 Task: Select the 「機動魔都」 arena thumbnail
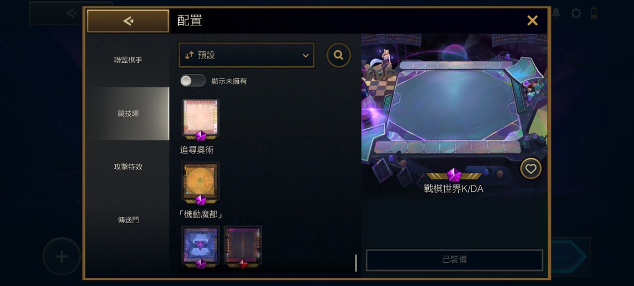(201, 183)
